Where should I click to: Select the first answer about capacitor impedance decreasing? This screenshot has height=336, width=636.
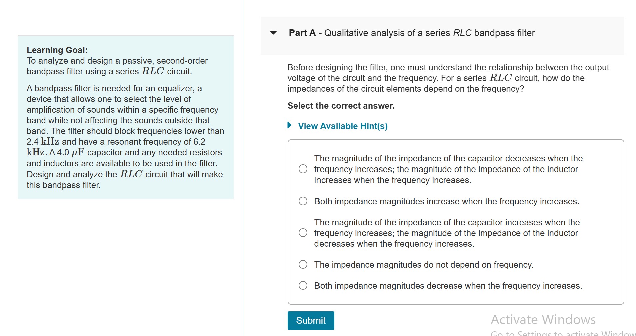[303, 169]
